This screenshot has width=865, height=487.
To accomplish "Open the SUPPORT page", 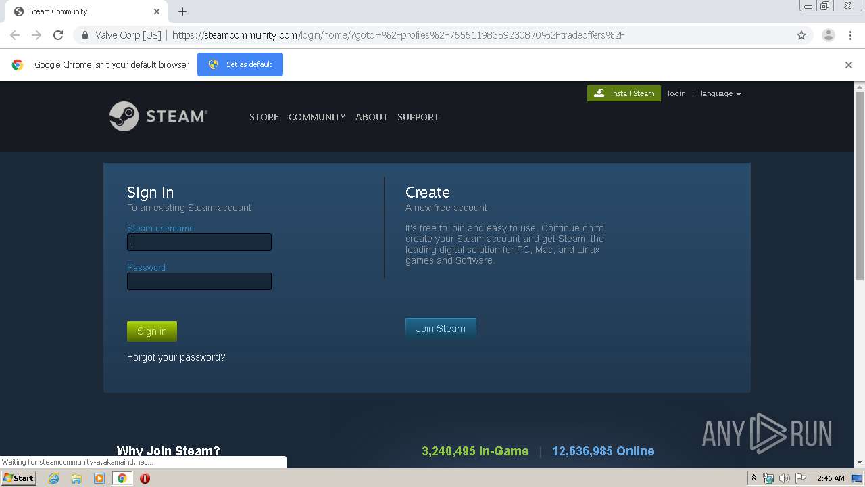I will click(418, 117).
